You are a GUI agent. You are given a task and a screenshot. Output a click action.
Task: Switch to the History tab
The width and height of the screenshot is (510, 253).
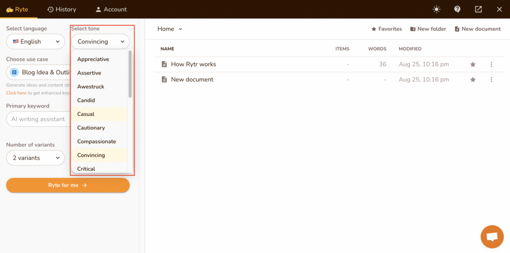click(x=62, y=9)
